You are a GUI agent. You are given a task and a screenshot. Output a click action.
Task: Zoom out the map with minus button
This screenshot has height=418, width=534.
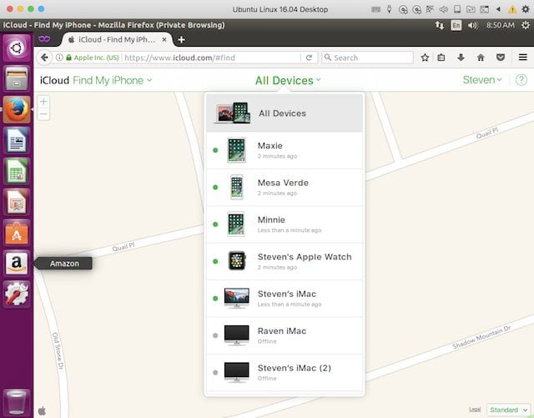pyautogui.click(x=43, y=114)
